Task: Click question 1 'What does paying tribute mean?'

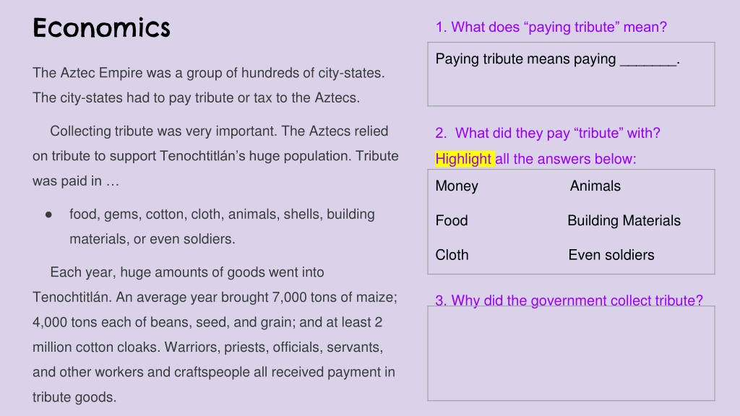Action: [x=551, y=27]
